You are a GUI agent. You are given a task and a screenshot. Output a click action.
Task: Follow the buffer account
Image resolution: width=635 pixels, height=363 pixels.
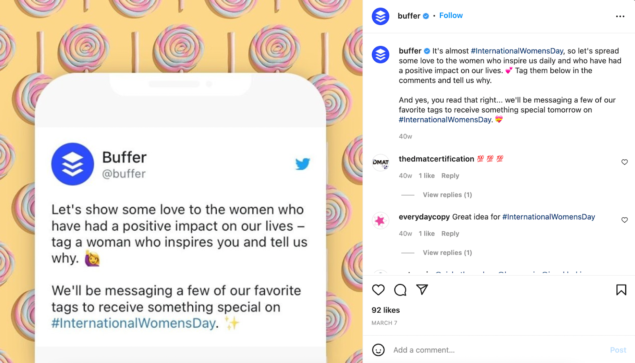coord(451,15)
